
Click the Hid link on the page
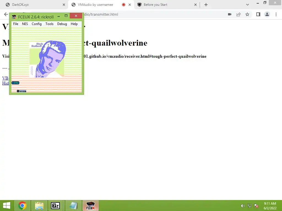click(x=6, y=83)
